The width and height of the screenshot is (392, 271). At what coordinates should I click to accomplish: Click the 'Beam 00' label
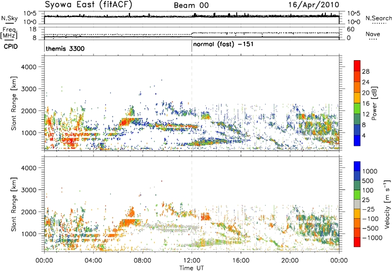[x=191, y=5]
